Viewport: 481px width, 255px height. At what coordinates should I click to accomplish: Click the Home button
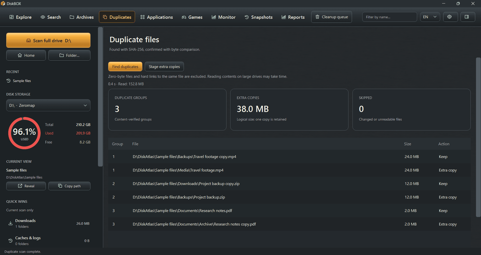26,55
